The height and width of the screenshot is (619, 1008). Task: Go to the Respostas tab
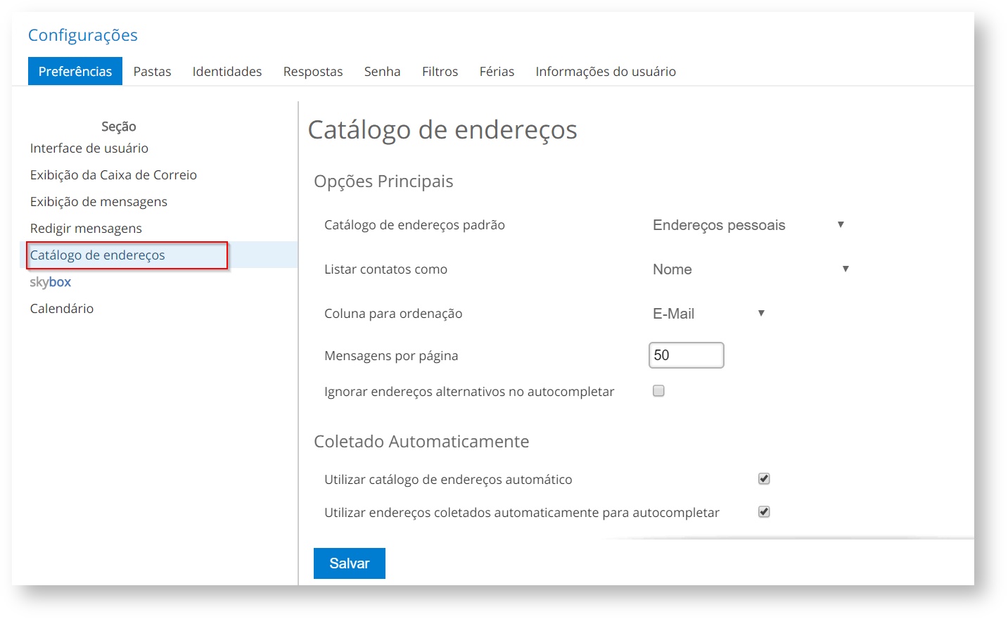313,71
